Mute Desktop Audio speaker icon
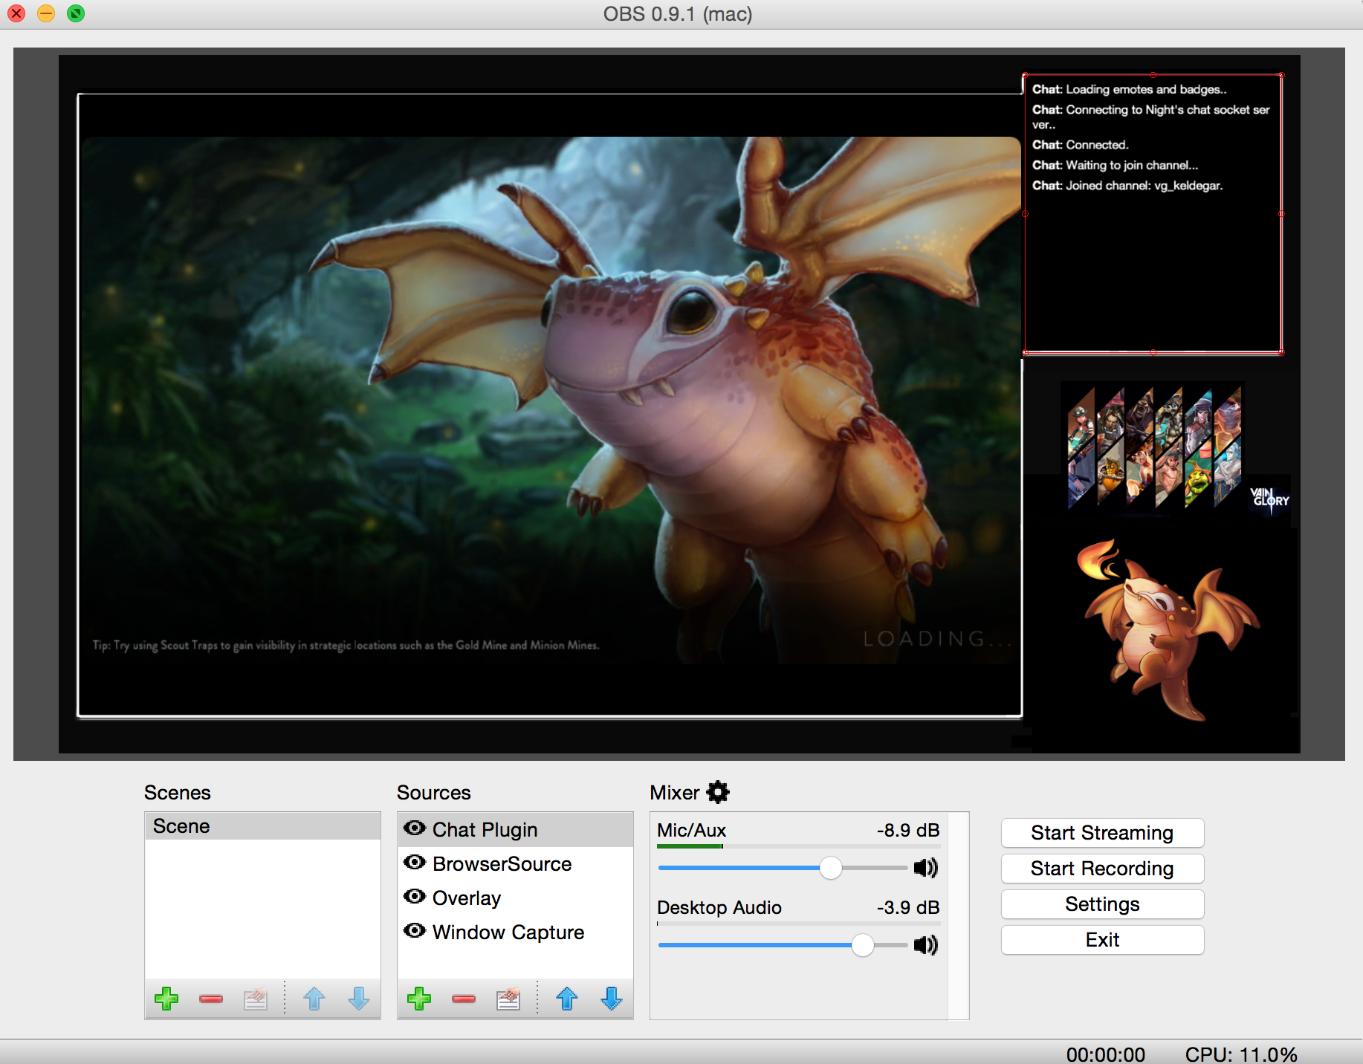The image size is (1363, 1064). tap(926, 945)
